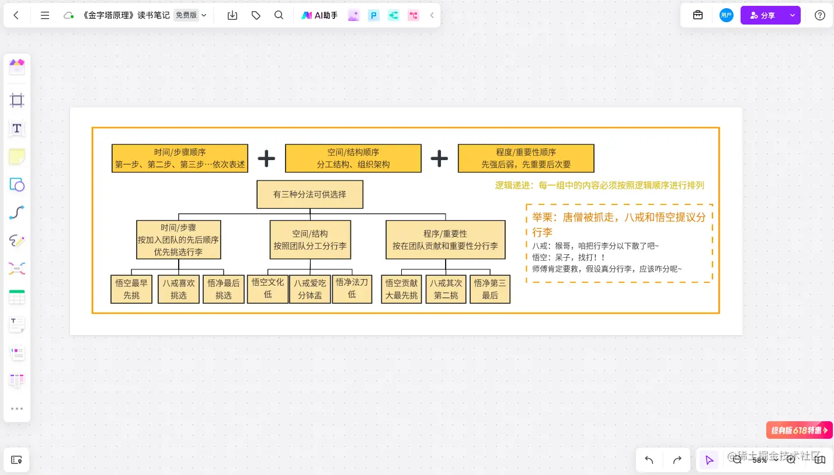
Task: Redo the last action
Action: coord(677,460)
